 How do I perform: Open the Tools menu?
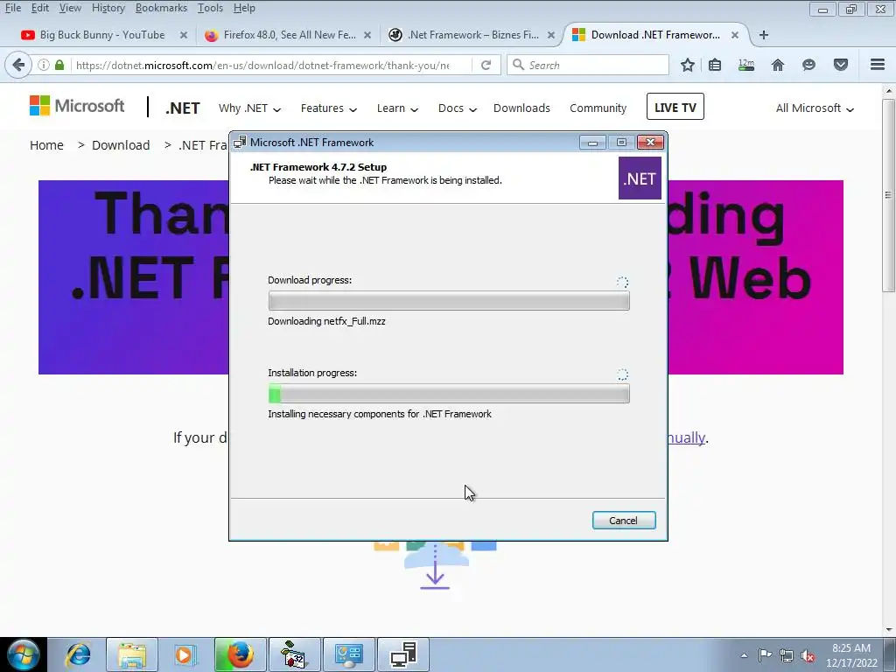(210, 8)
